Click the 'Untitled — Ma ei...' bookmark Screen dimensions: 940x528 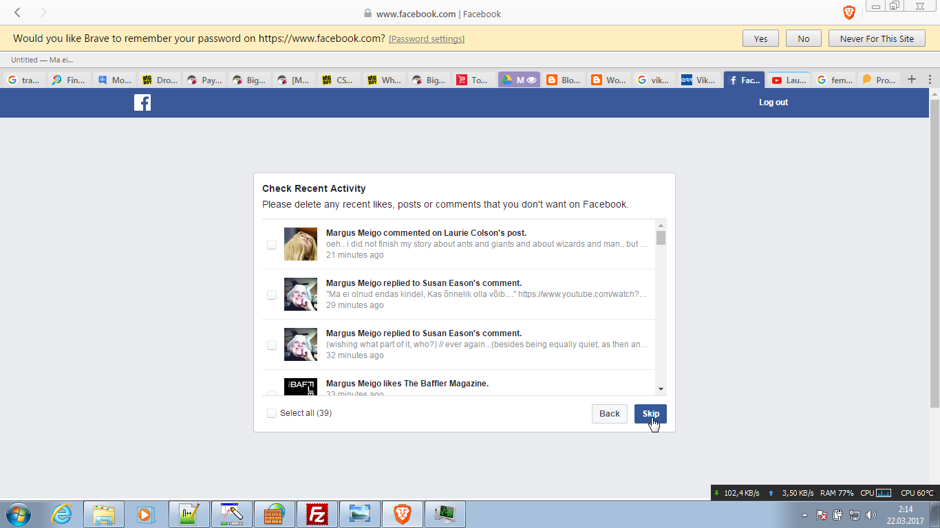[42, 60]
